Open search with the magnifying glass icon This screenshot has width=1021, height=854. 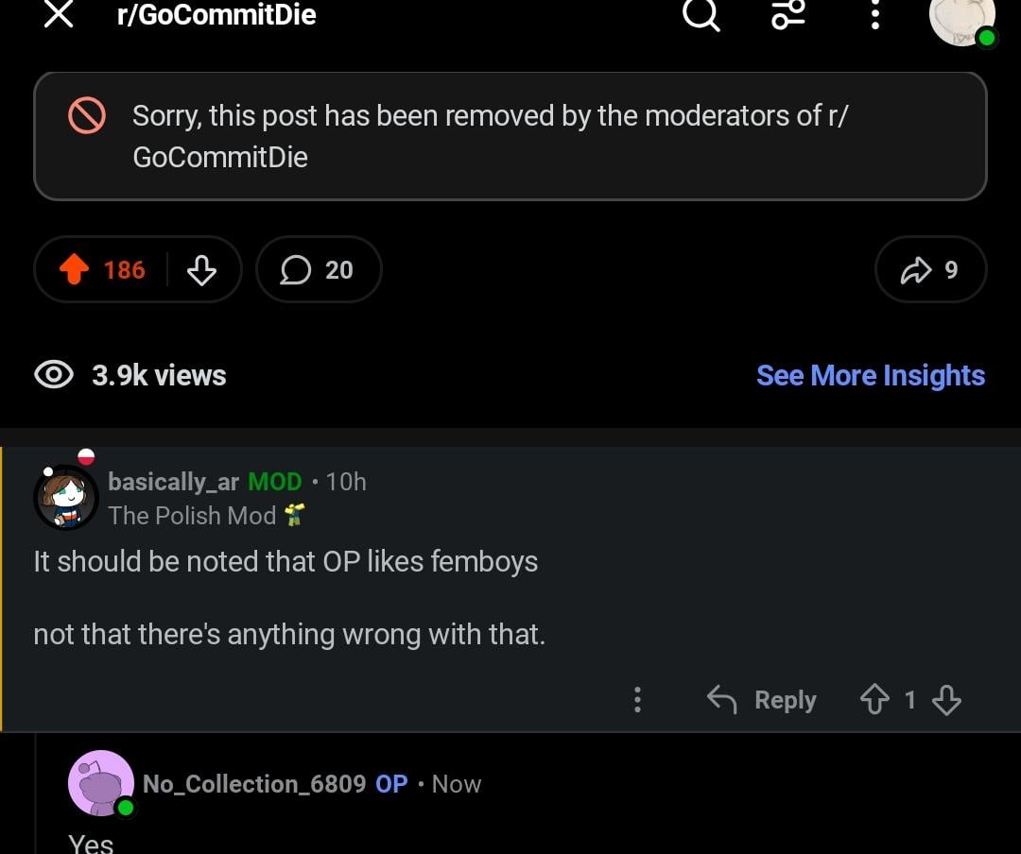(x=701, y=14)
